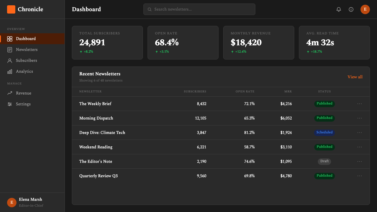Open the Subscribers section
The height and width of the screenshot is (212, 377).
(32, 61)
